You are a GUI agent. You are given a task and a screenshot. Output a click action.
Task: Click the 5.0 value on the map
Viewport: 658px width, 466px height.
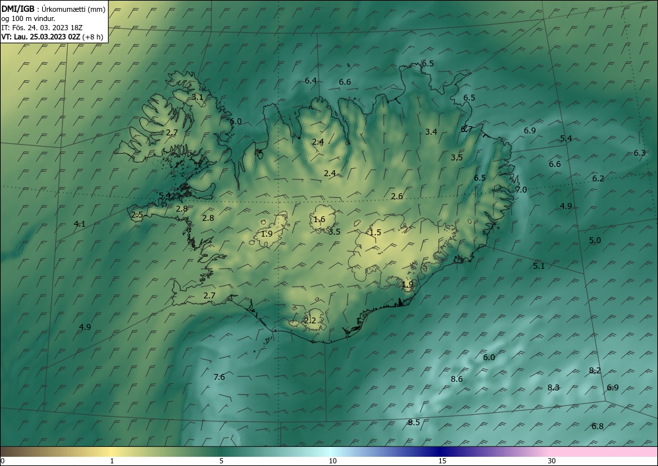click(x=595, y=240)
